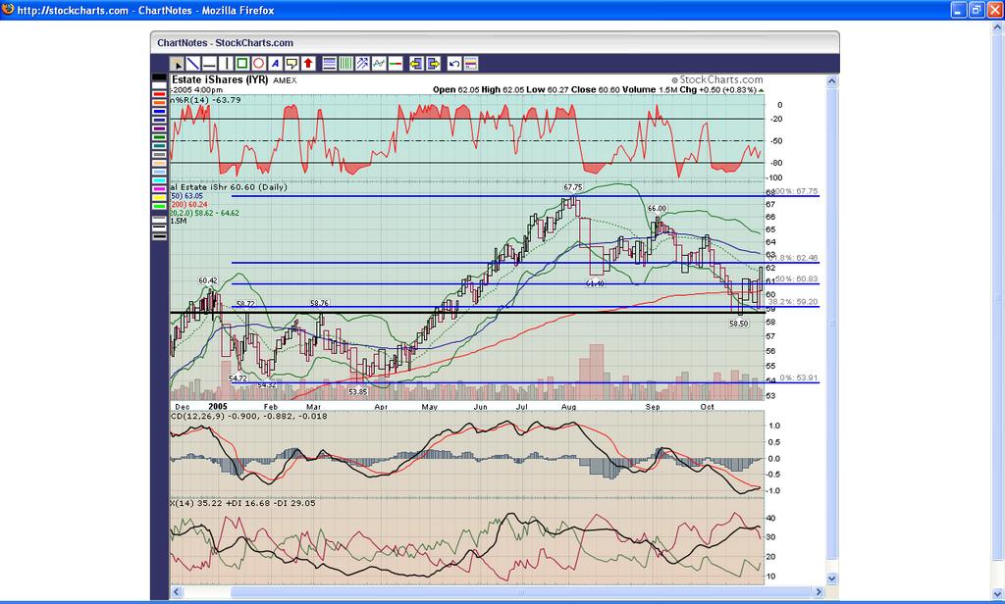Image resolution: width=1005 pixels, height=604 pixels.
Task: Click the 54.72 January low label
Action: [238, 377]
